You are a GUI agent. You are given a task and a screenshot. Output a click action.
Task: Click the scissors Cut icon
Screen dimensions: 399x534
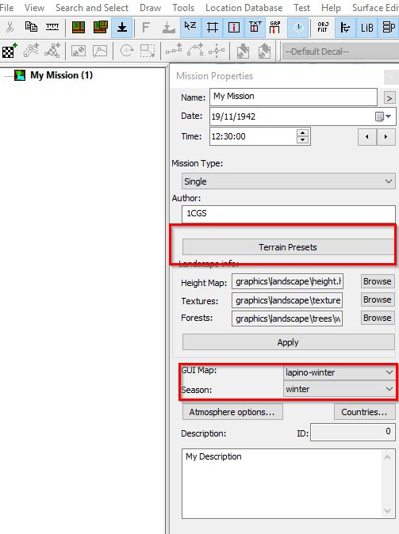pos(10,27)
